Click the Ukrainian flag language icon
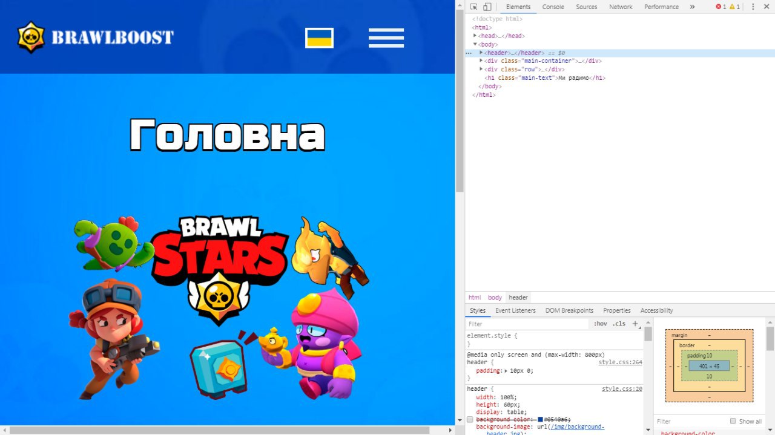The width and height of the screenshot is (775, 435). tap(319, 38)
